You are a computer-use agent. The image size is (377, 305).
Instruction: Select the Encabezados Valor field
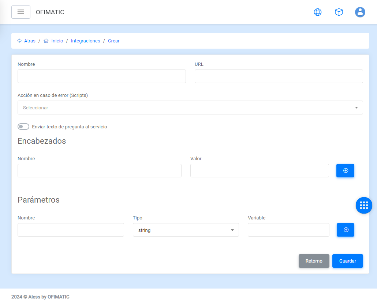pyautogui.click(x=259, y=171)
